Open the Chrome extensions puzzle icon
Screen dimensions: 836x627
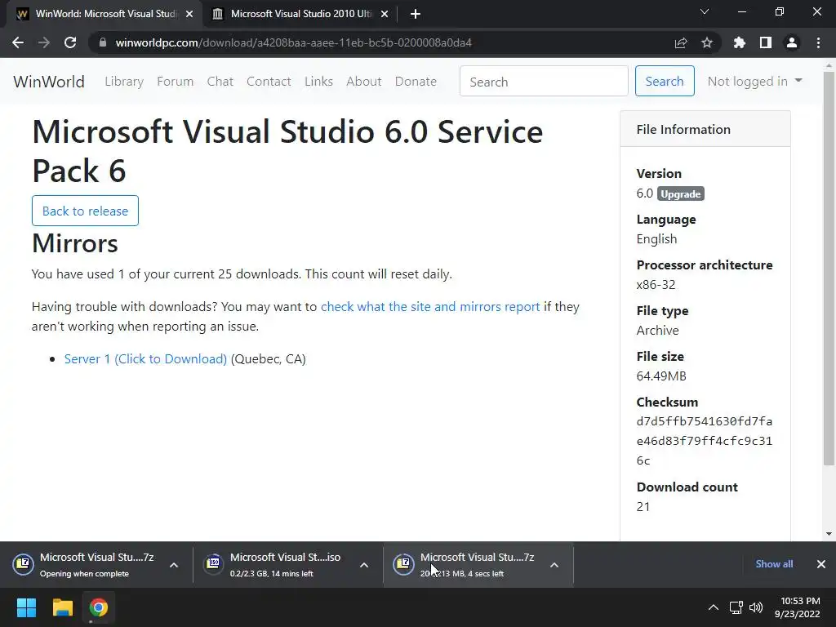click(x=740, y=42)
